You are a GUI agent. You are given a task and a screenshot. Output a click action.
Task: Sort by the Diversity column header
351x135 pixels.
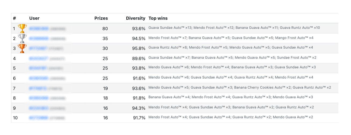coord(136,18)
